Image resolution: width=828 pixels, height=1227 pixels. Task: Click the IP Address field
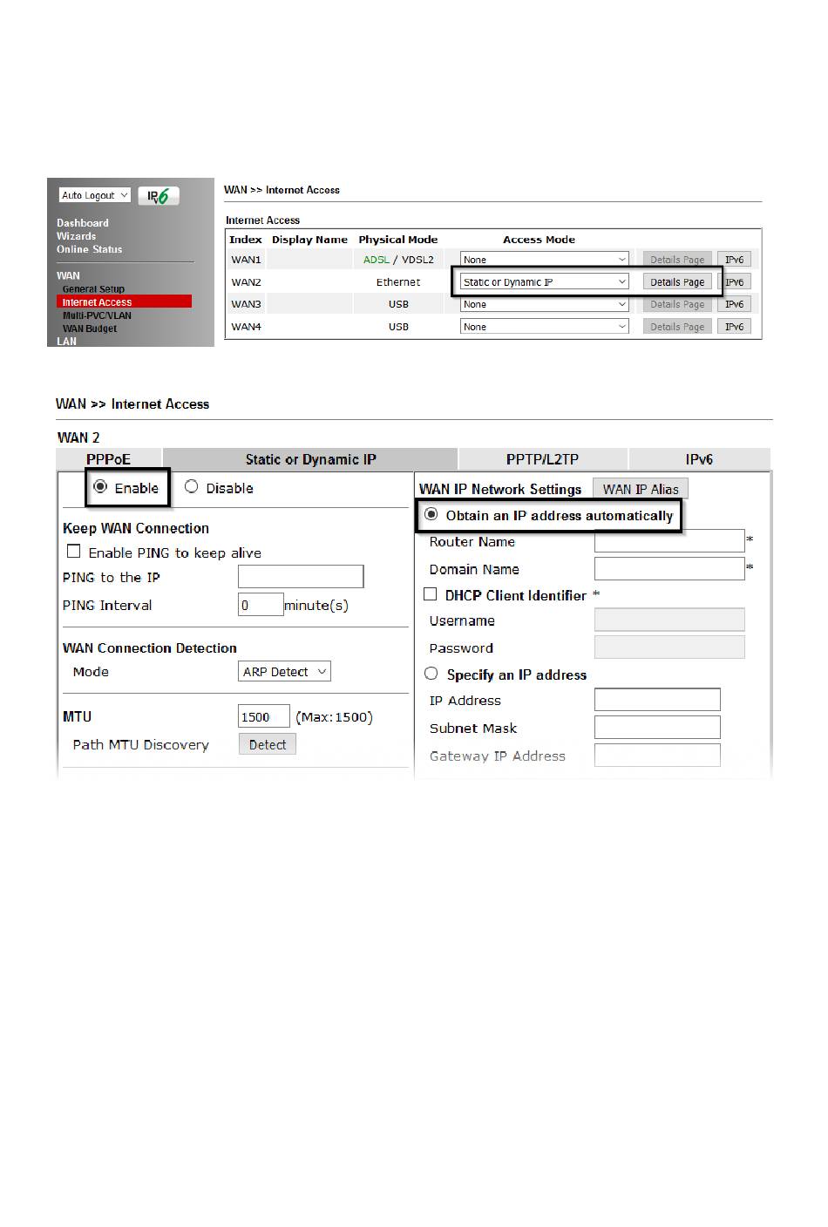click(x=657, y=700)
